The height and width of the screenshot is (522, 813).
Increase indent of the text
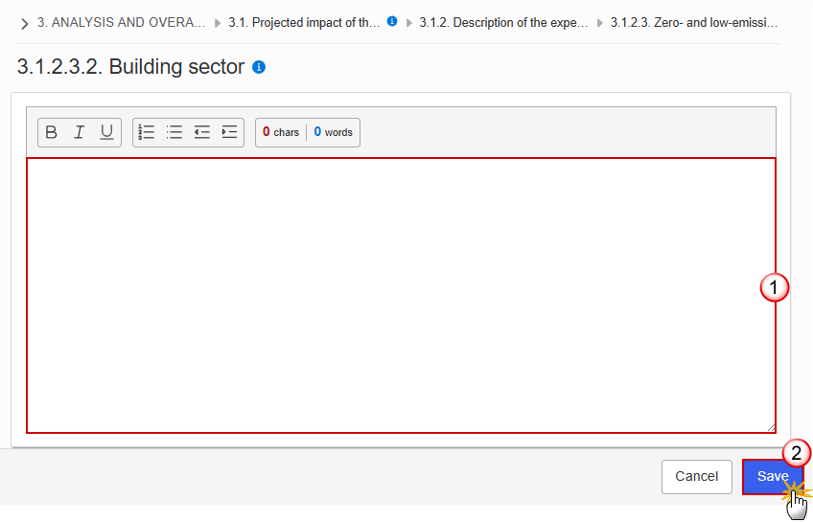coord(229,132)
